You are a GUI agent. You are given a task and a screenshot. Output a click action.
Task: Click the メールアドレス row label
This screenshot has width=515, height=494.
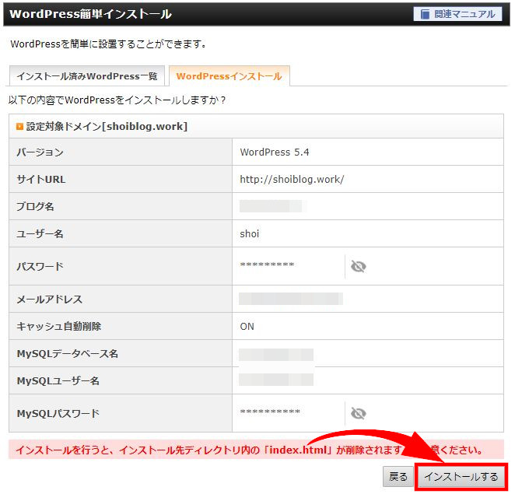49,300
